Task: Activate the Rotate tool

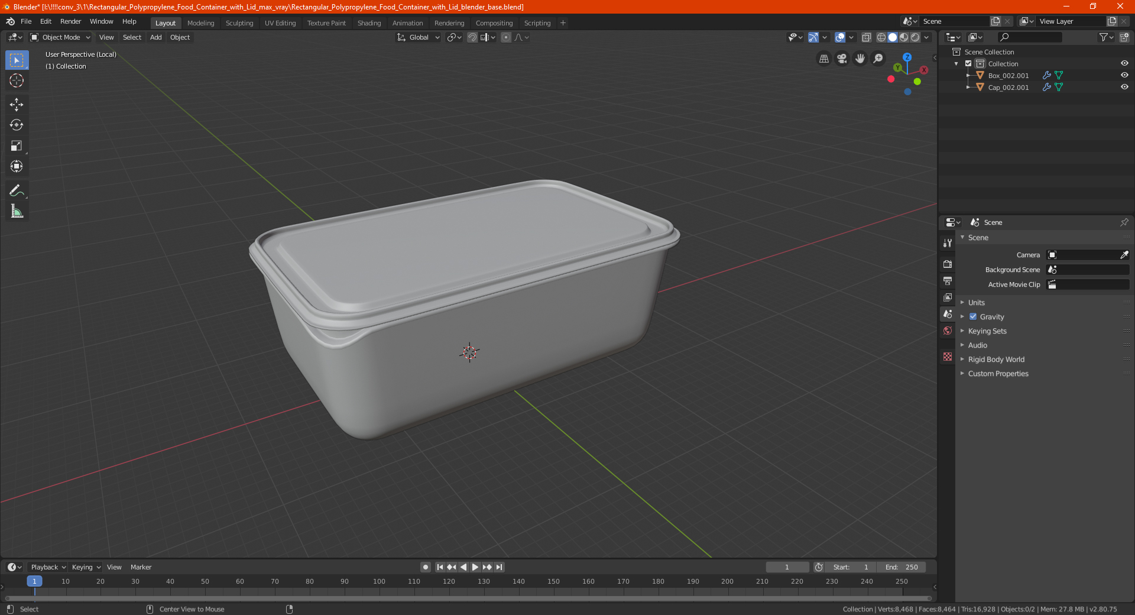Action: pos(17,125)
